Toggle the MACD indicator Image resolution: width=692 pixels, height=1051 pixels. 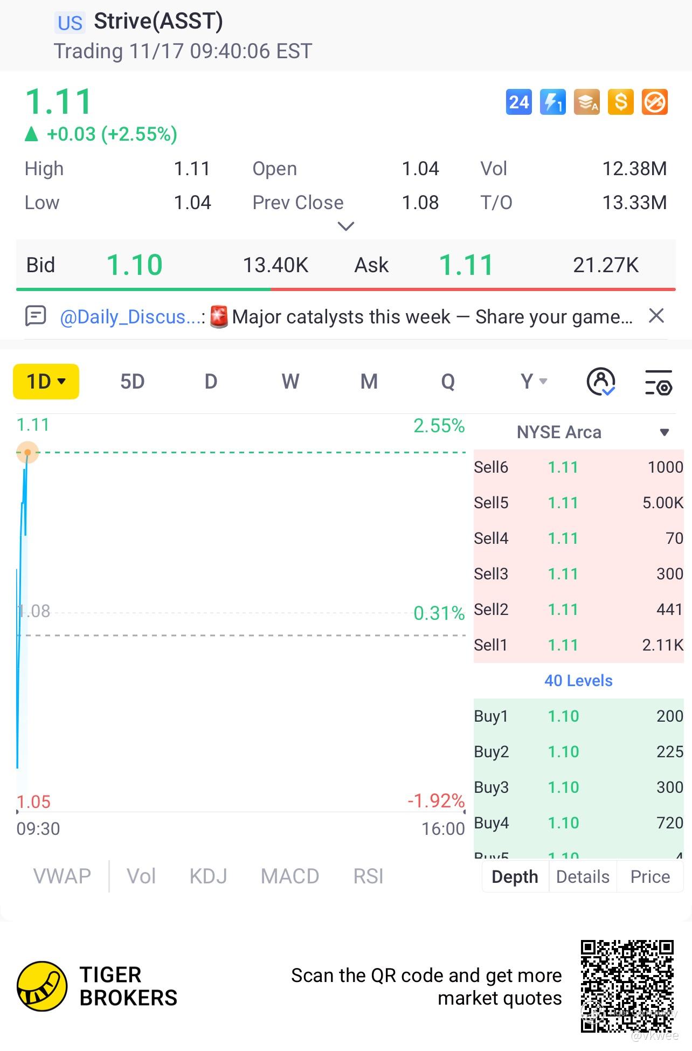pos(289,876)
